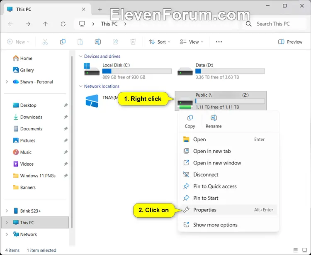Go back with the left arrow

[10, 24]
